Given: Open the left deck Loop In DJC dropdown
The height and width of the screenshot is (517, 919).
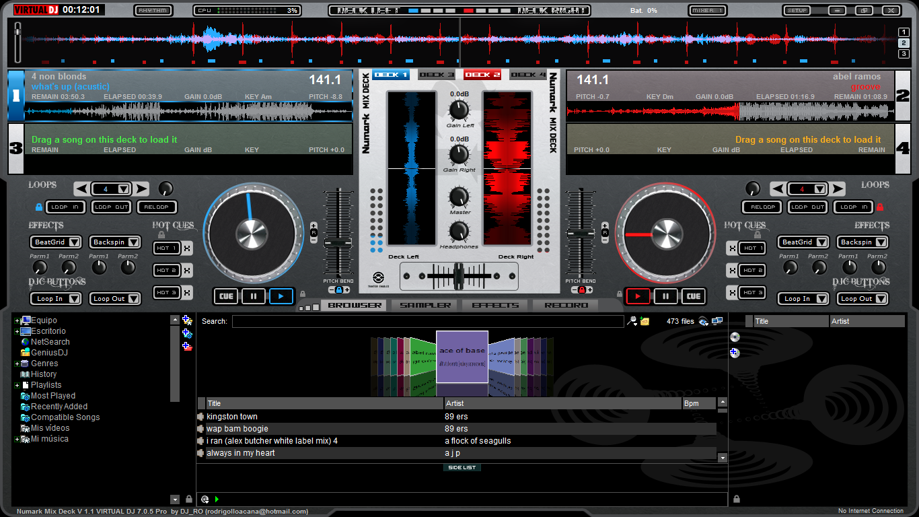Looking at the screenshot, I should 74,299.
